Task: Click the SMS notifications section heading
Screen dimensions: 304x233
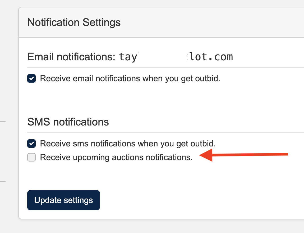Action: (x=68, y=122)
